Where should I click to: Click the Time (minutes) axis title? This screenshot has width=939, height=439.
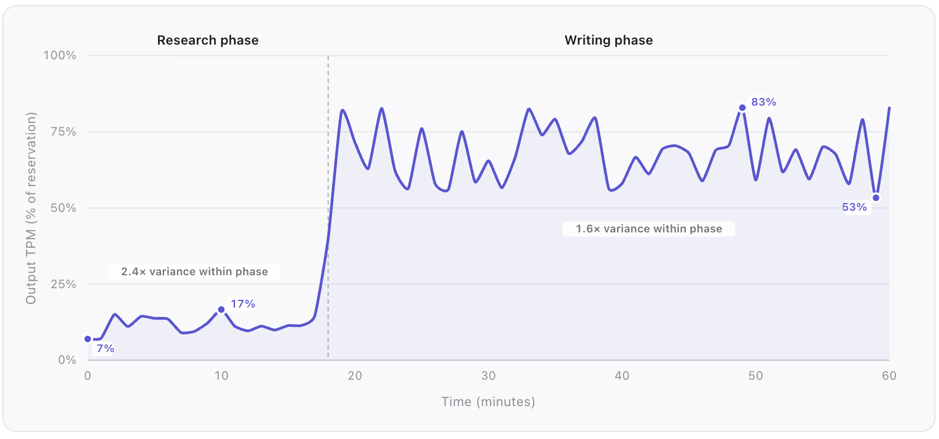(488, 402)
